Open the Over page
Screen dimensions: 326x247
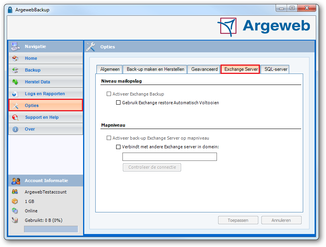(46, 129)
